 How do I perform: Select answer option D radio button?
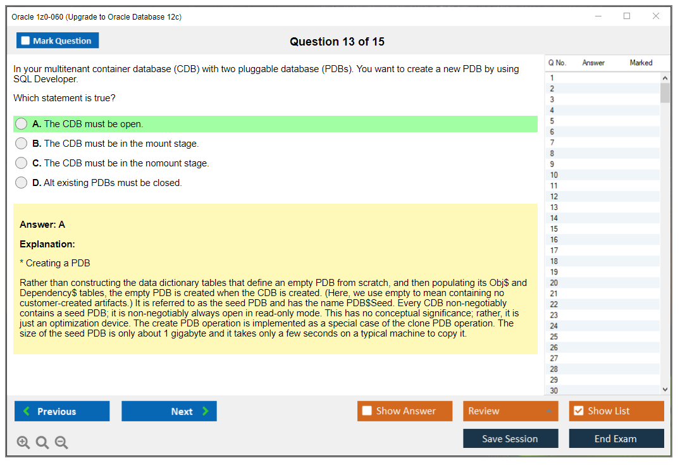(21, 182)
